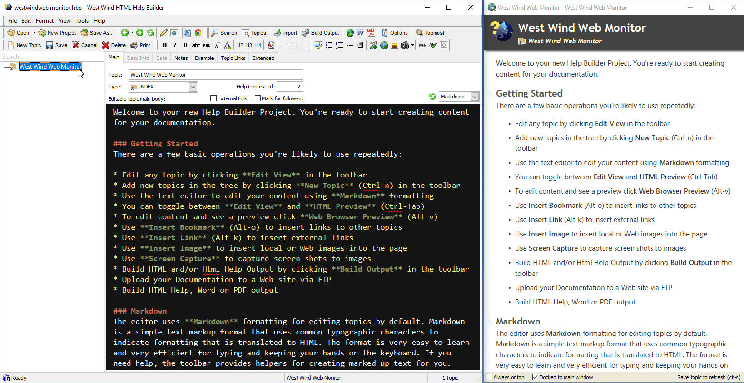The width and height of the screenshot is (744, 383).
Task: Apply the H2 heading style
Action: 240,45
